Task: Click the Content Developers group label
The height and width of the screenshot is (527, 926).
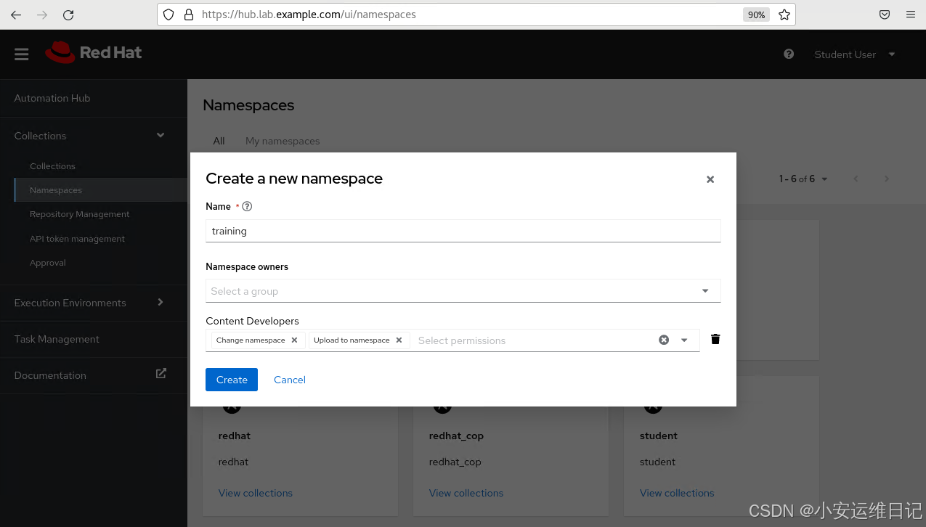Action: point(252,321)
